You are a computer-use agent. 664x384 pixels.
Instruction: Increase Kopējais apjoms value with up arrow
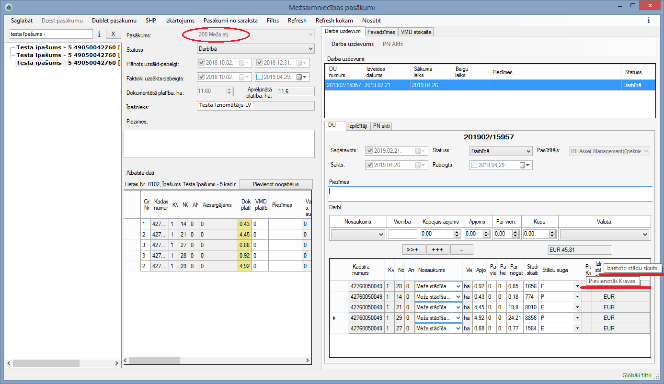[x=457, y=232]
